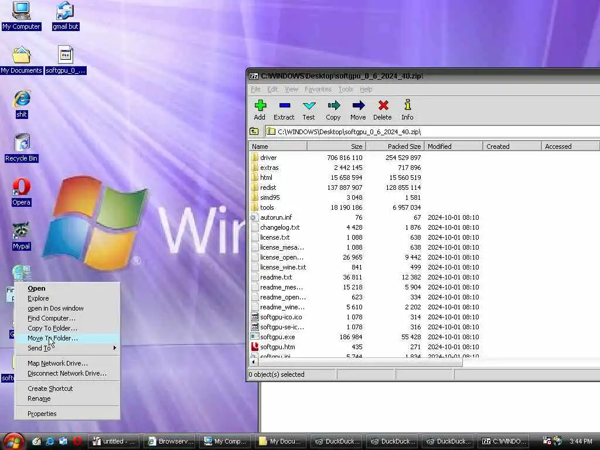
Task: Launch Internet Explorer from quick launch
Action: click(50, 441)
